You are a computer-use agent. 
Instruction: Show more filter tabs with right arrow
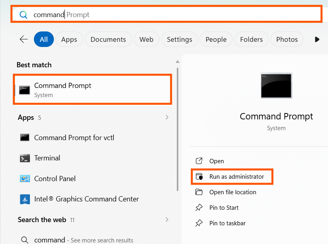pyautogui.click(x=317, y=39)
